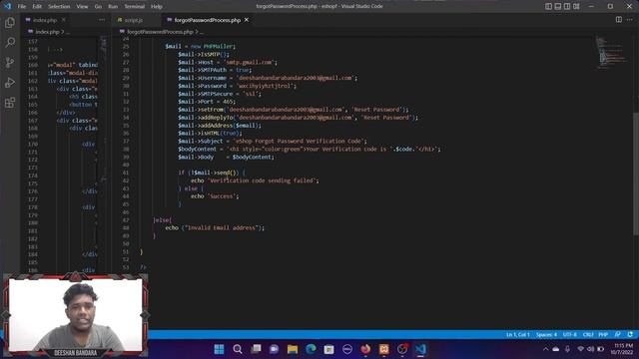Image resolution: width=639 pixels, height=359 pixels.
Task: Open the File menu
Action: (22, 7)
